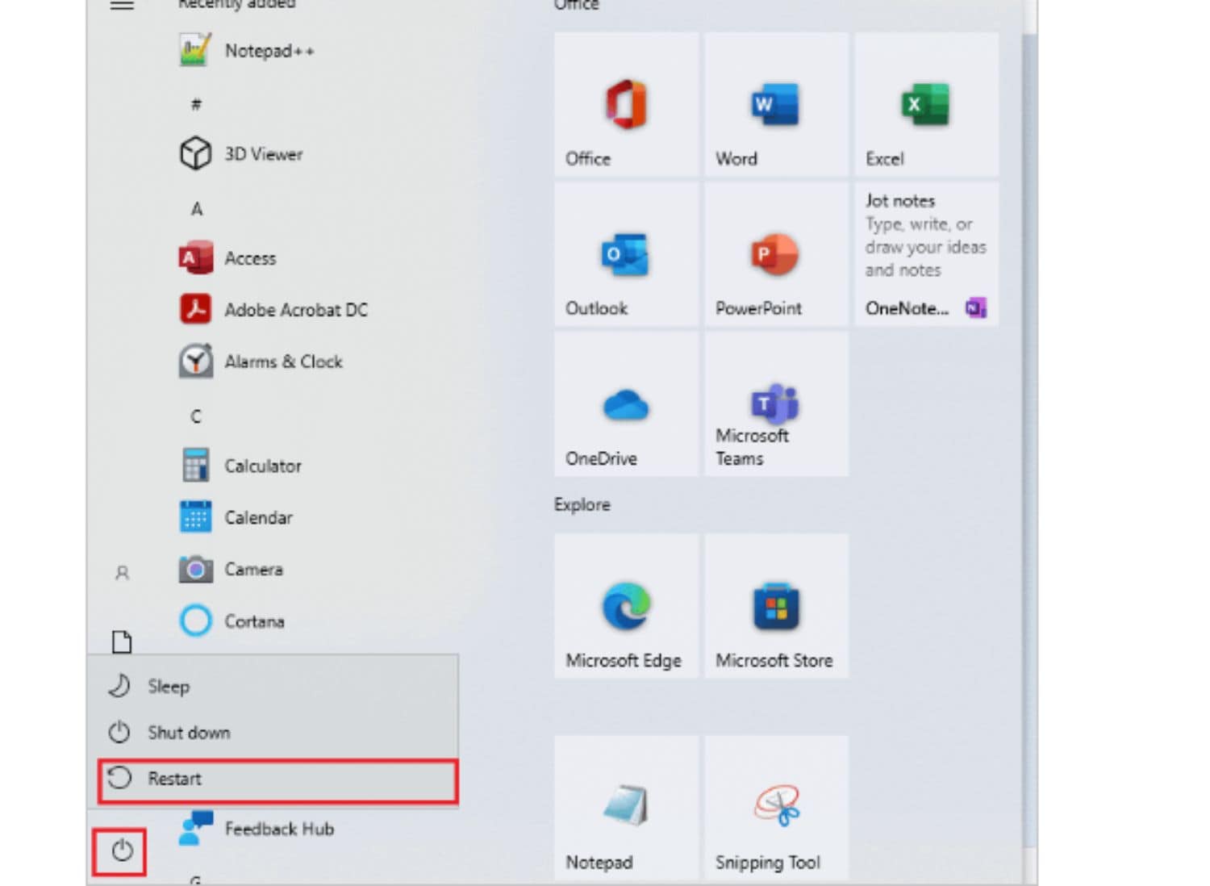The image size is (1210, 886).
Task: Open Feedback Hub app
Action: click(257, 829)
